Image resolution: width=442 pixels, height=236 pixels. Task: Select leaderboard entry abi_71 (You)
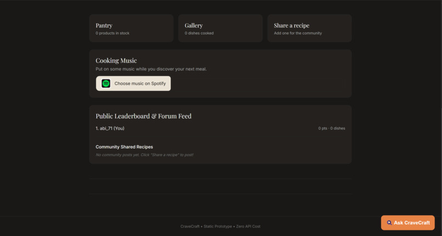pyautogui.click(x=110, y=128)
